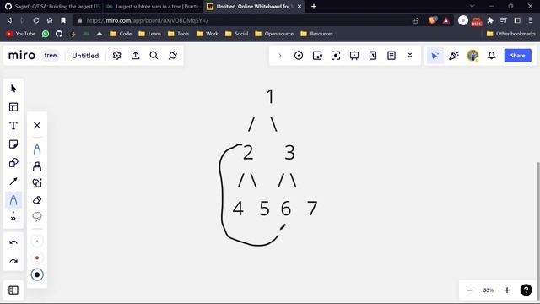The height and width of the screenshot is (304, 540).
Task: Open board settings gear
Action: [116, 56]
